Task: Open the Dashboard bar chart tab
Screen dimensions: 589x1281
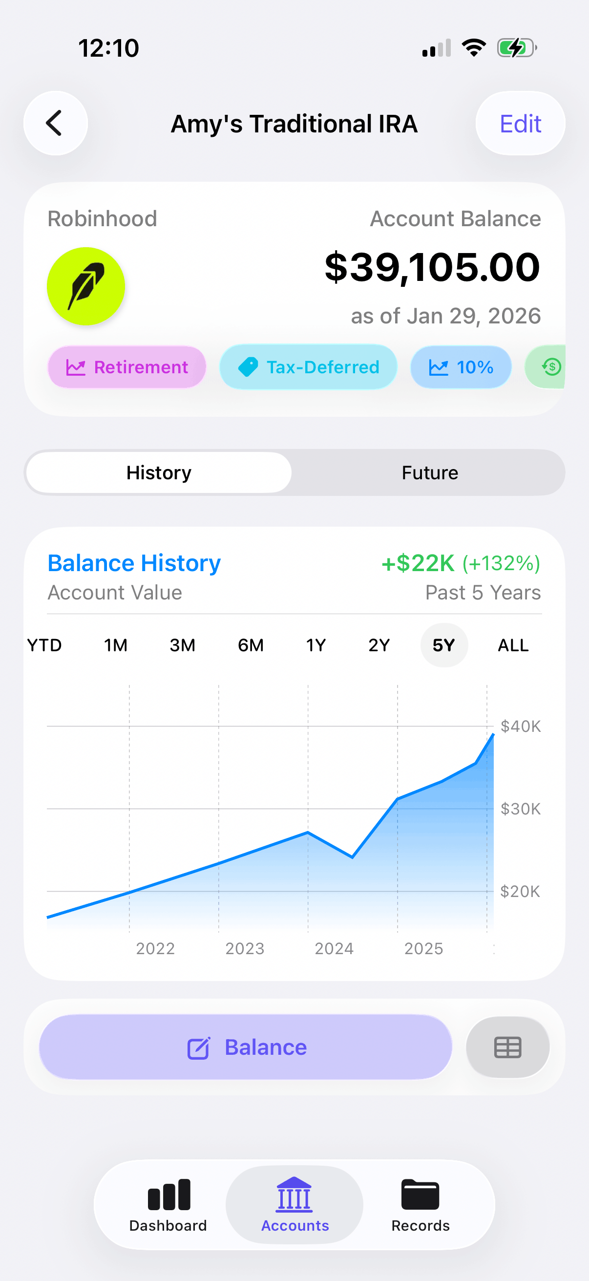Action: [168, 1204]
